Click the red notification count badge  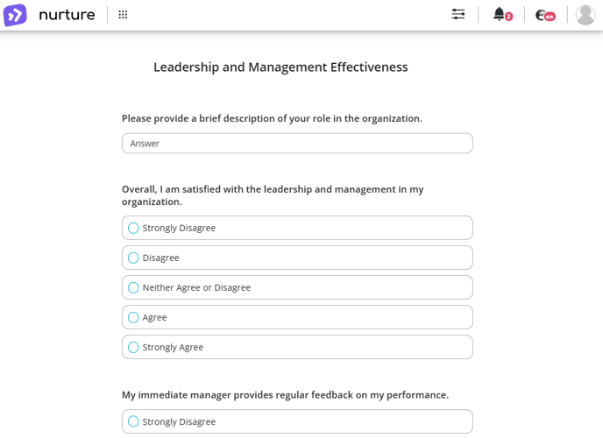coord(508,17)
